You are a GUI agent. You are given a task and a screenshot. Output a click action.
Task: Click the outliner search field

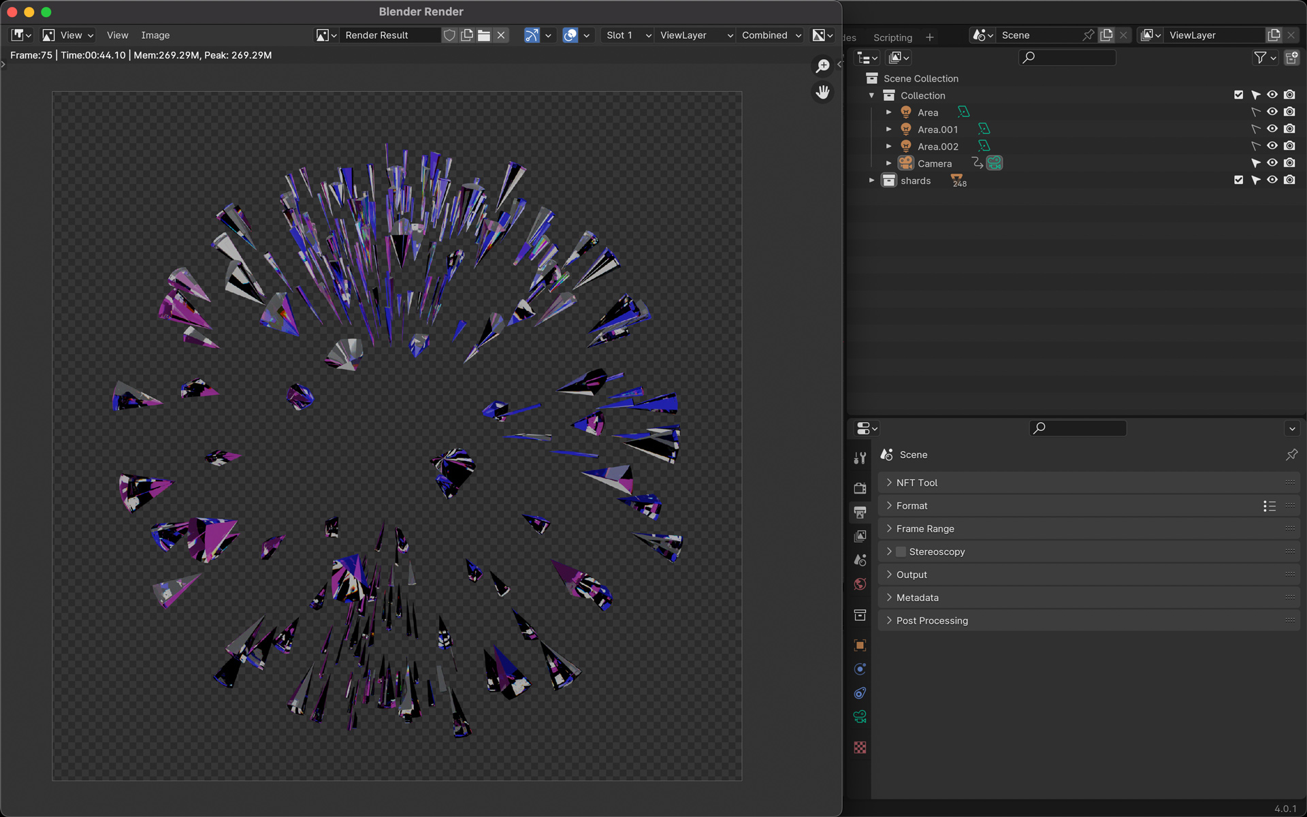point(1067,58)
